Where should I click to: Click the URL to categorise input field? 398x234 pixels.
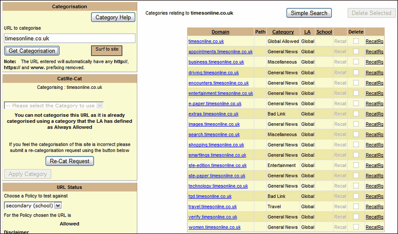[70, 38]
